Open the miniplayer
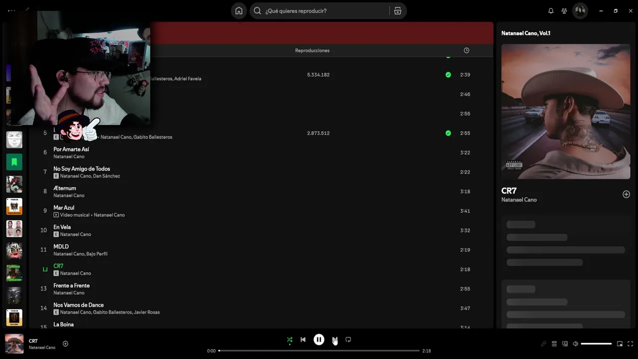 620,344
